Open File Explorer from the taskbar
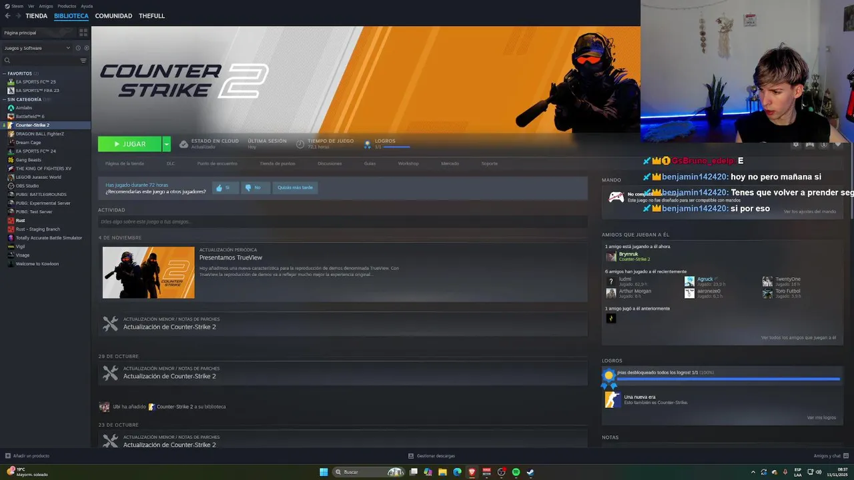The width and height of the screenshot is (854, 480). pyautogui.click(x=442, y=472)
